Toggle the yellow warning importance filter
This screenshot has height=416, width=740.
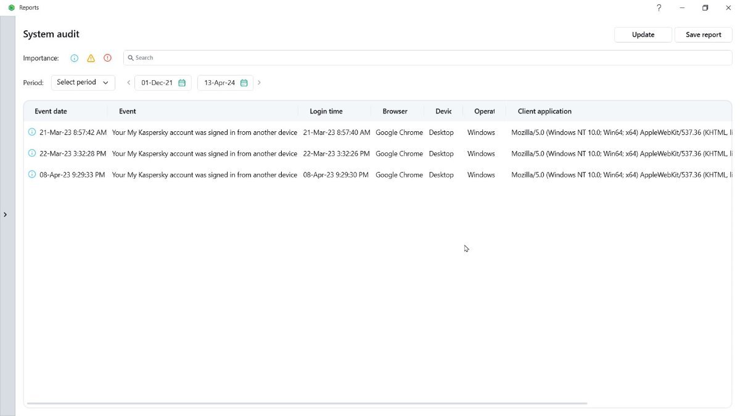[91, 58]
